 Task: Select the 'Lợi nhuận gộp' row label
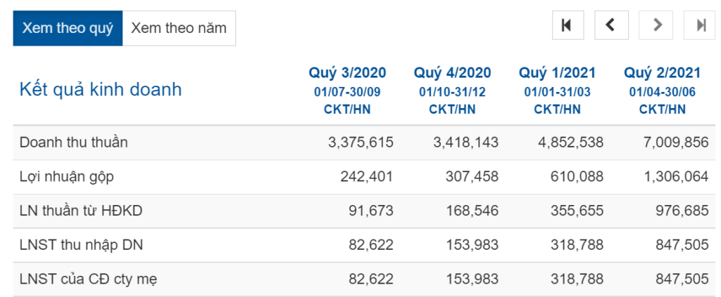tap(68, 177)
